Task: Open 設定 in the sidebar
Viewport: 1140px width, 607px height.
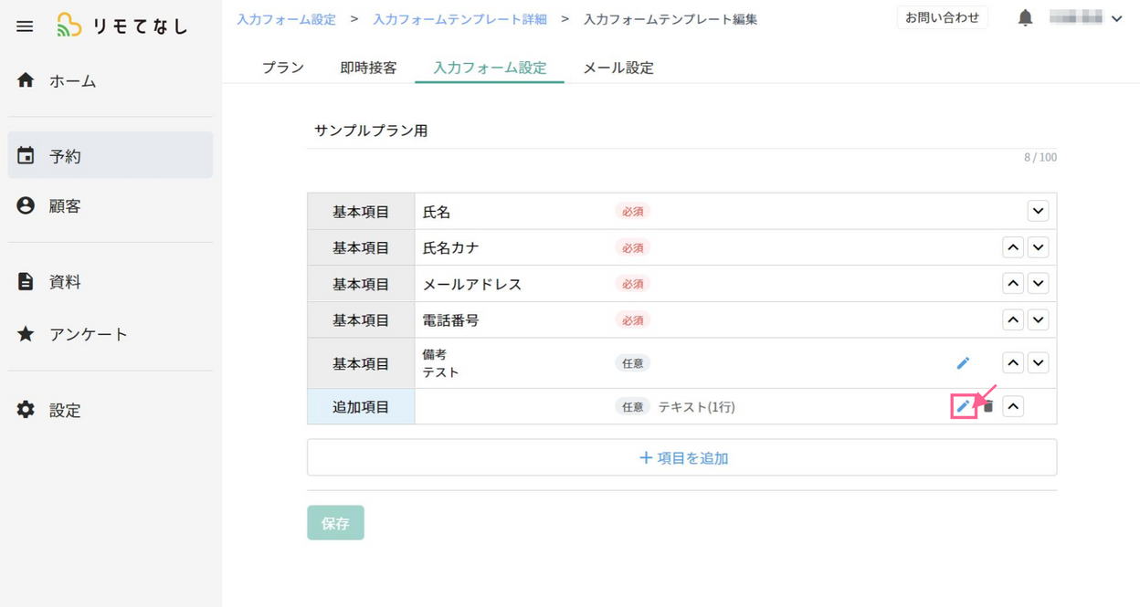Action: (65, 411)
